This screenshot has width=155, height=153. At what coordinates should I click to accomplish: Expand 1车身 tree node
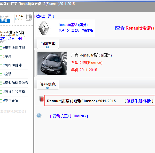7,56
